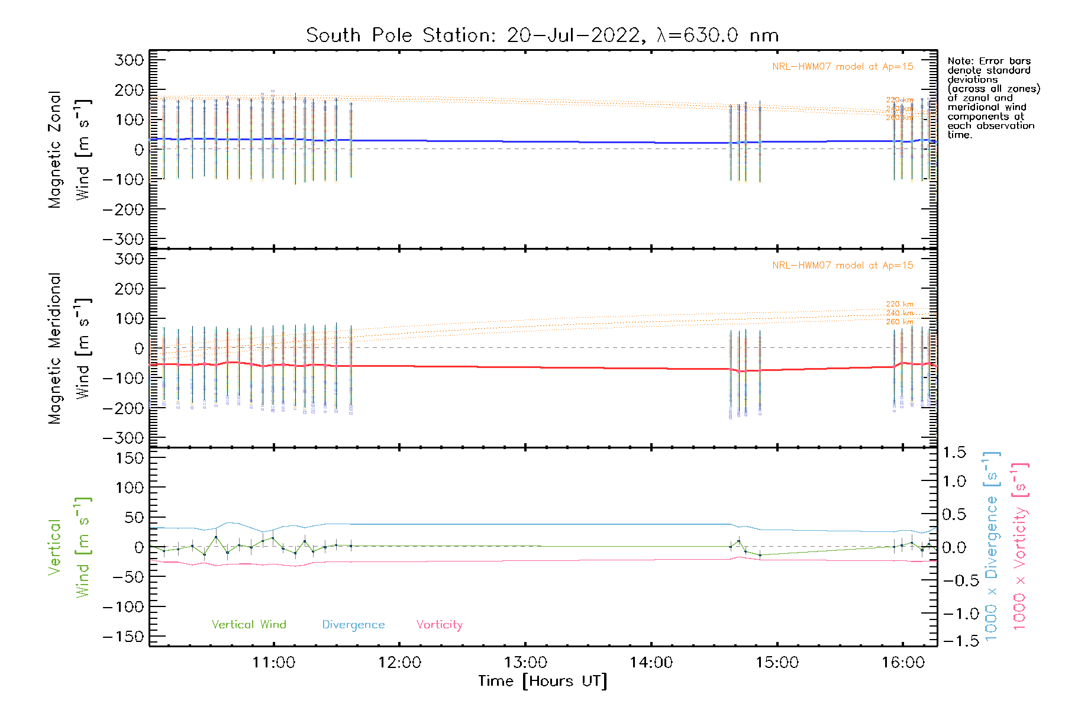Click the Magnetic Meridional Wind axis label
Viewport: 1065px width, 710px height.
point(68,348)
